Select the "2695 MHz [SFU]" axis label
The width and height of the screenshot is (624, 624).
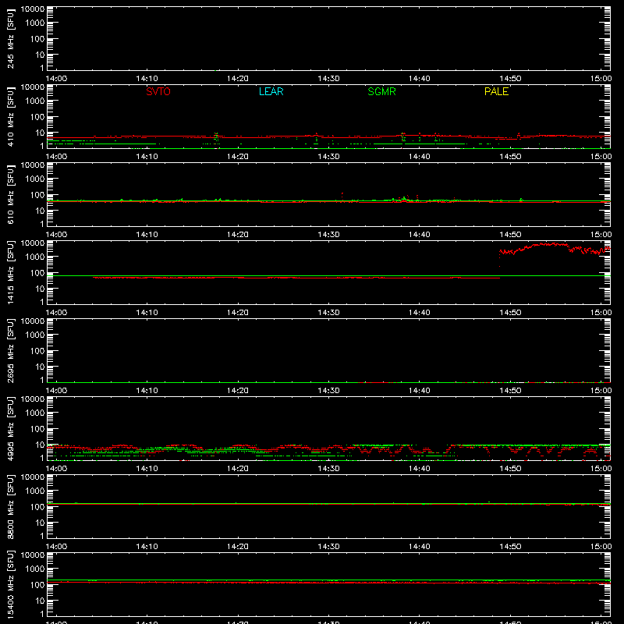[10, 350]
